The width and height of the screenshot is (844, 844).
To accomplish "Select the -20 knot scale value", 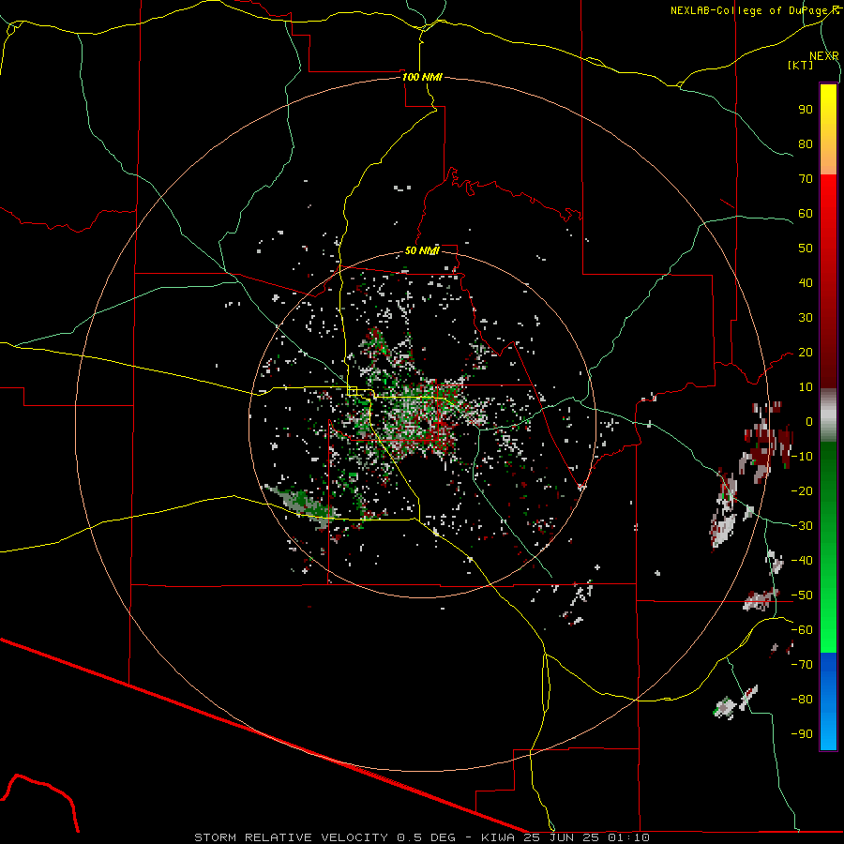I will click(802, 490).
